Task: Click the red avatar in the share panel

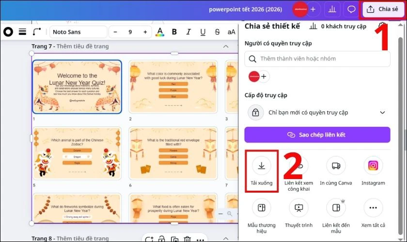Action: [254, 76]
